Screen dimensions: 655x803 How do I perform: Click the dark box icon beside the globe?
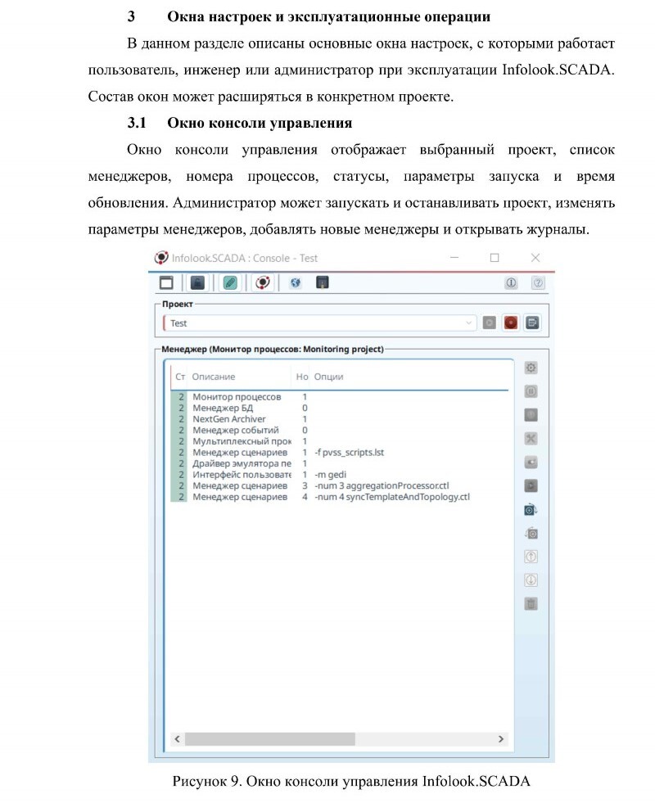[322, 282]
